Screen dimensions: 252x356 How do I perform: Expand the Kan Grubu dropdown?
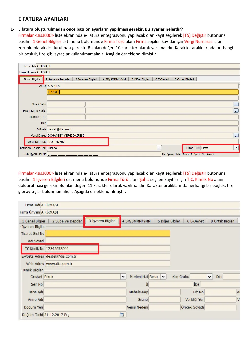pyautogui.click(x=210, y=277)
